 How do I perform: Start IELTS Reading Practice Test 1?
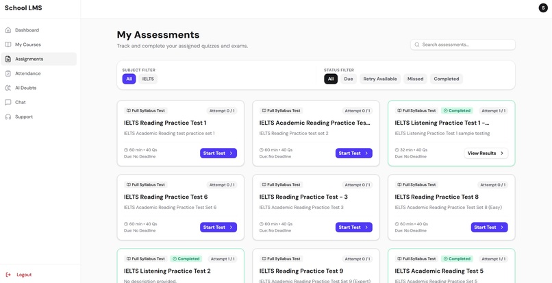(218, 153)
